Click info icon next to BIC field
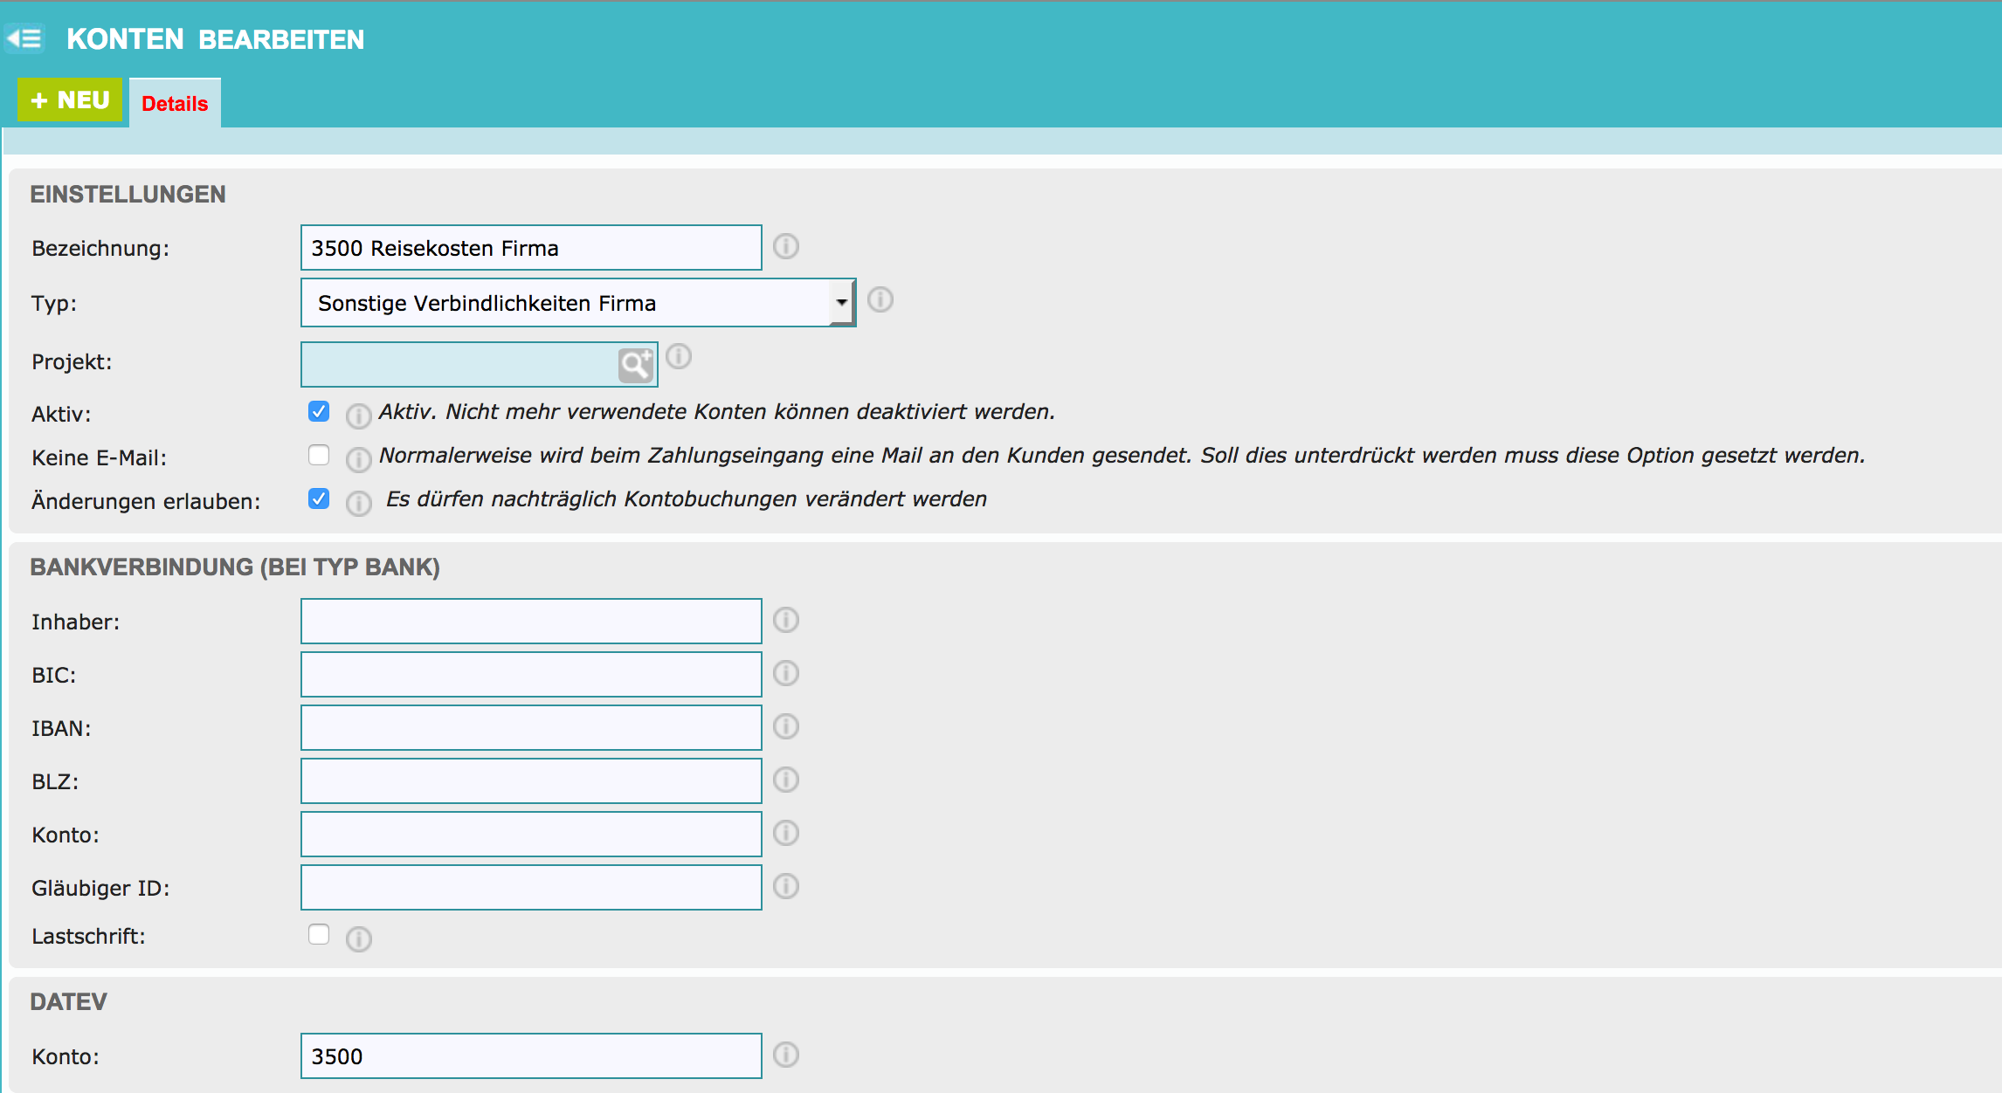This screenshot has height=1093, width=2002. (x=786, y=673)
